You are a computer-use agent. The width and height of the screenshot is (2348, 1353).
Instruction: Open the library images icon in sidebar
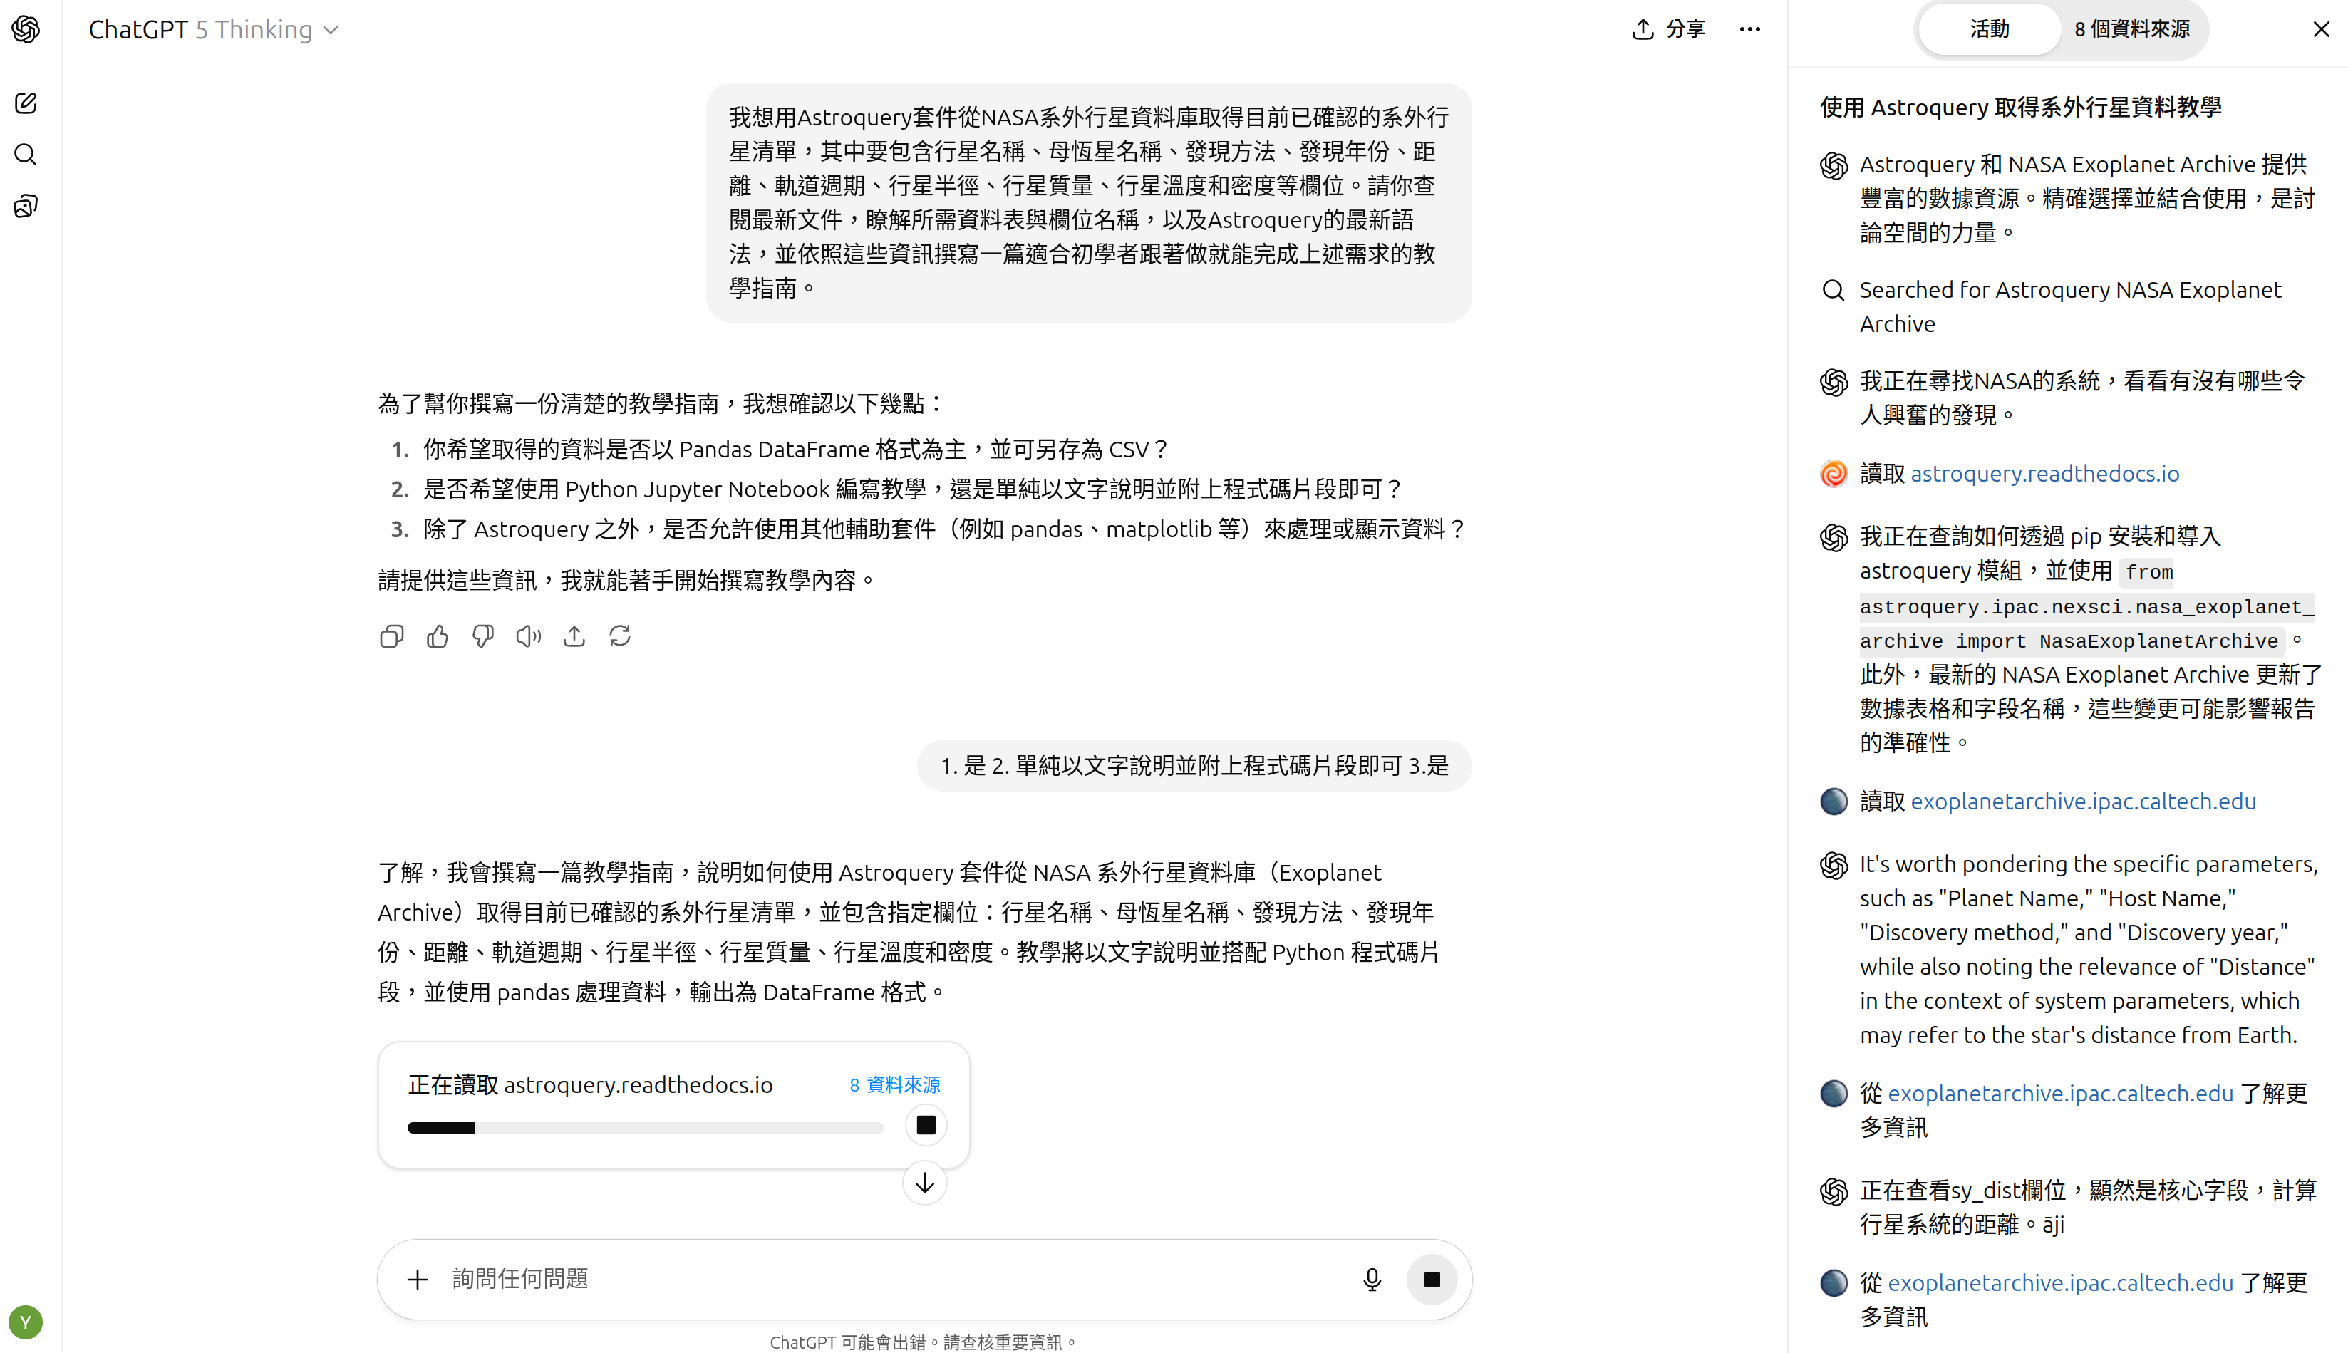coord(25,207)
